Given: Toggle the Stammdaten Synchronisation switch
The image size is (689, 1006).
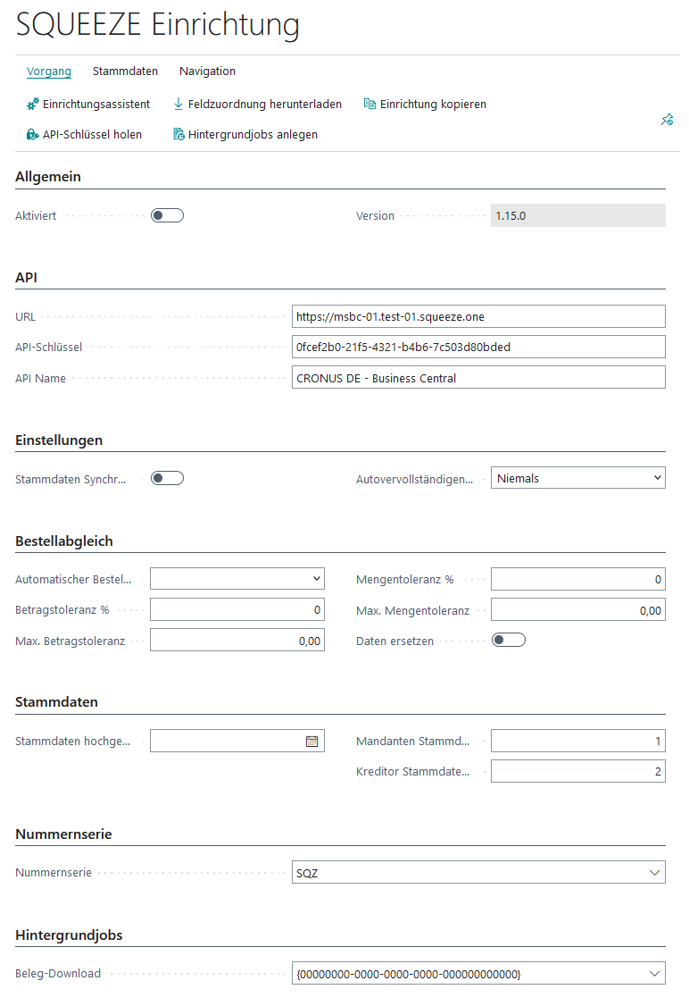Looking at the screenshot, I should (167, 478).
